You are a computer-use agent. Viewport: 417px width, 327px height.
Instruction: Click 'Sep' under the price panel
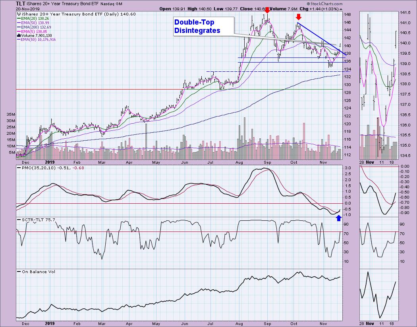pos(267,162)
